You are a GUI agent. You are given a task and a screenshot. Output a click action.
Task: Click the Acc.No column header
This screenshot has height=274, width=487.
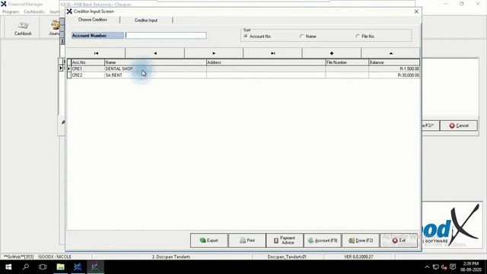(88, 62)
